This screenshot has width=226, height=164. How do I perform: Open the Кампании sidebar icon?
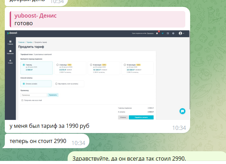[10, 52]
